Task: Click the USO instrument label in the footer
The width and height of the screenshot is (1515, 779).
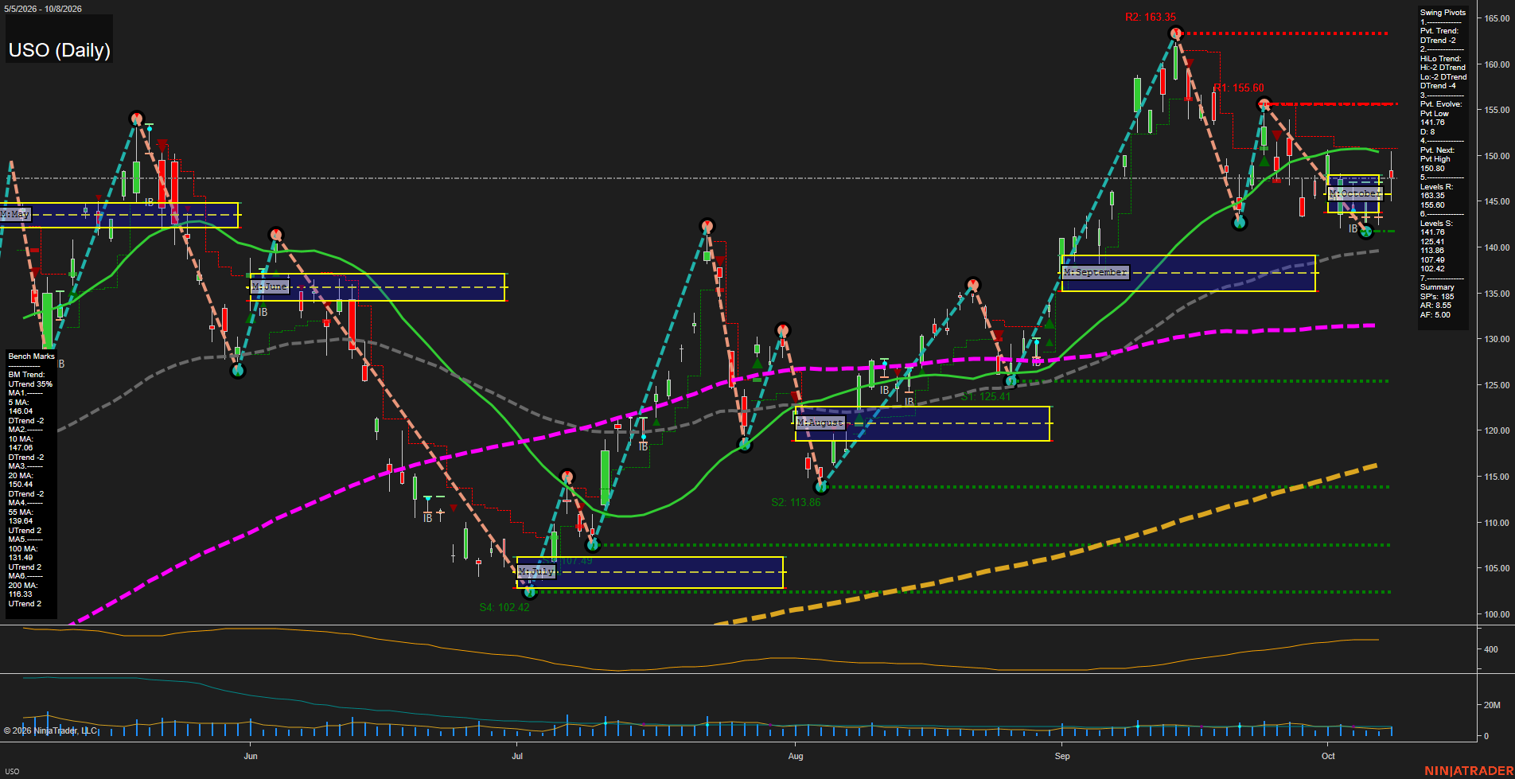Action: [13, 771]
